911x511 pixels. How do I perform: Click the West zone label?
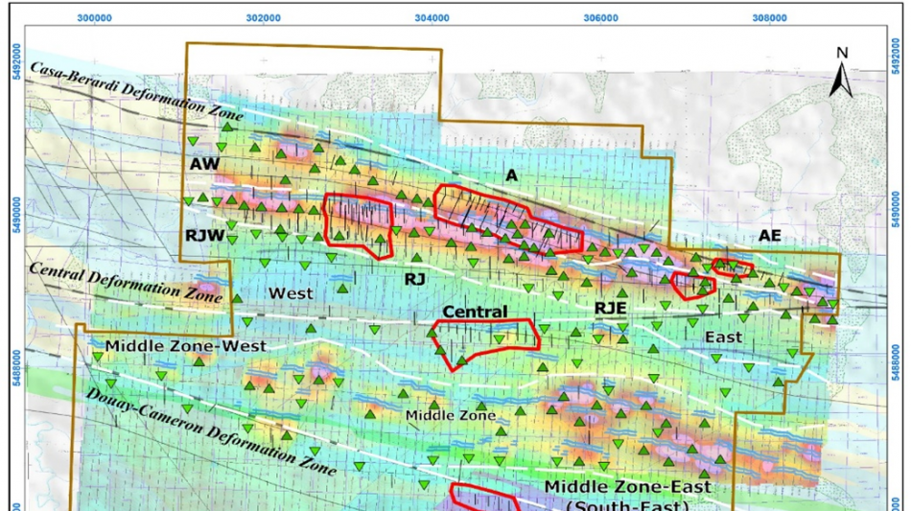click(x=291, y=292)
